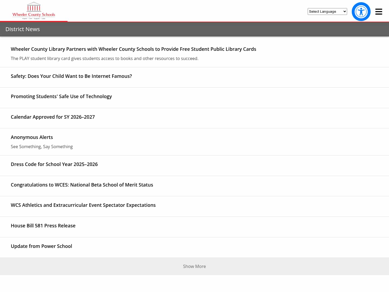The width and height of the screenshot is (389, 292).
Task: Open 'Safety: Does Your Child Want to Be Internet Famous?'
Action: 71,76
